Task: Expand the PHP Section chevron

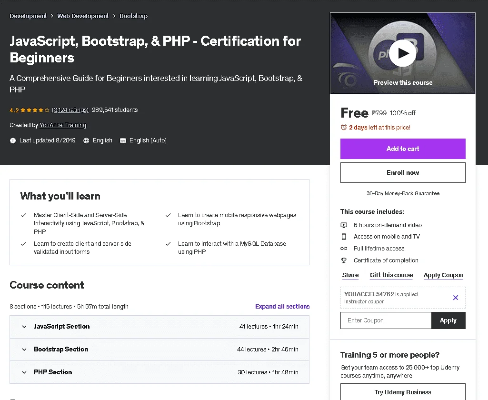Action: [24, 372]
